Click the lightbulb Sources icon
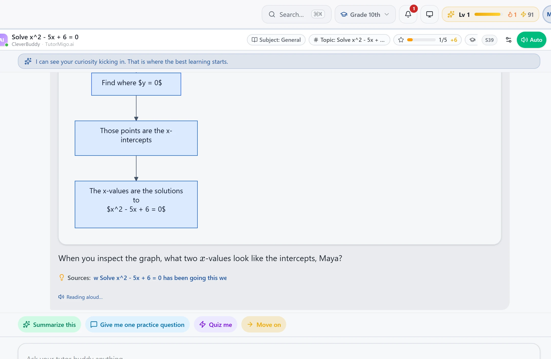The height and width of the screenshot is (359, 551). pyautogui.click(x=61, y=277)
